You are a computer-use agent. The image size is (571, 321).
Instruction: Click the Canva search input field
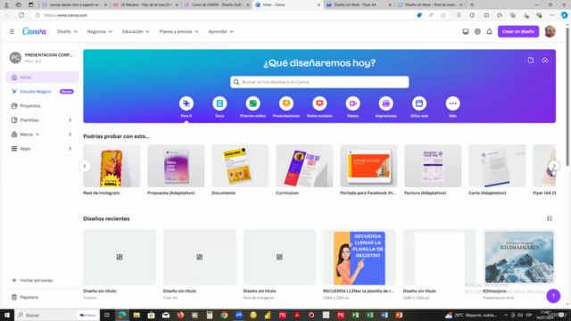click(319, 82)
